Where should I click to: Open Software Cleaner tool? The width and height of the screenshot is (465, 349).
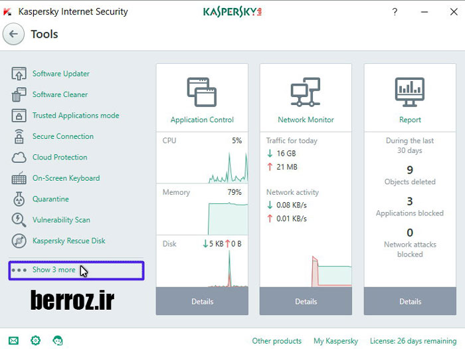(60, 94)
